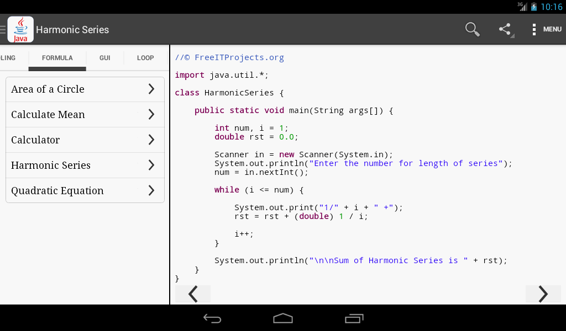Expand the Calculate Mean entry arrow
Viewport: 566px width, 331px height.
[x=151, y=114]
